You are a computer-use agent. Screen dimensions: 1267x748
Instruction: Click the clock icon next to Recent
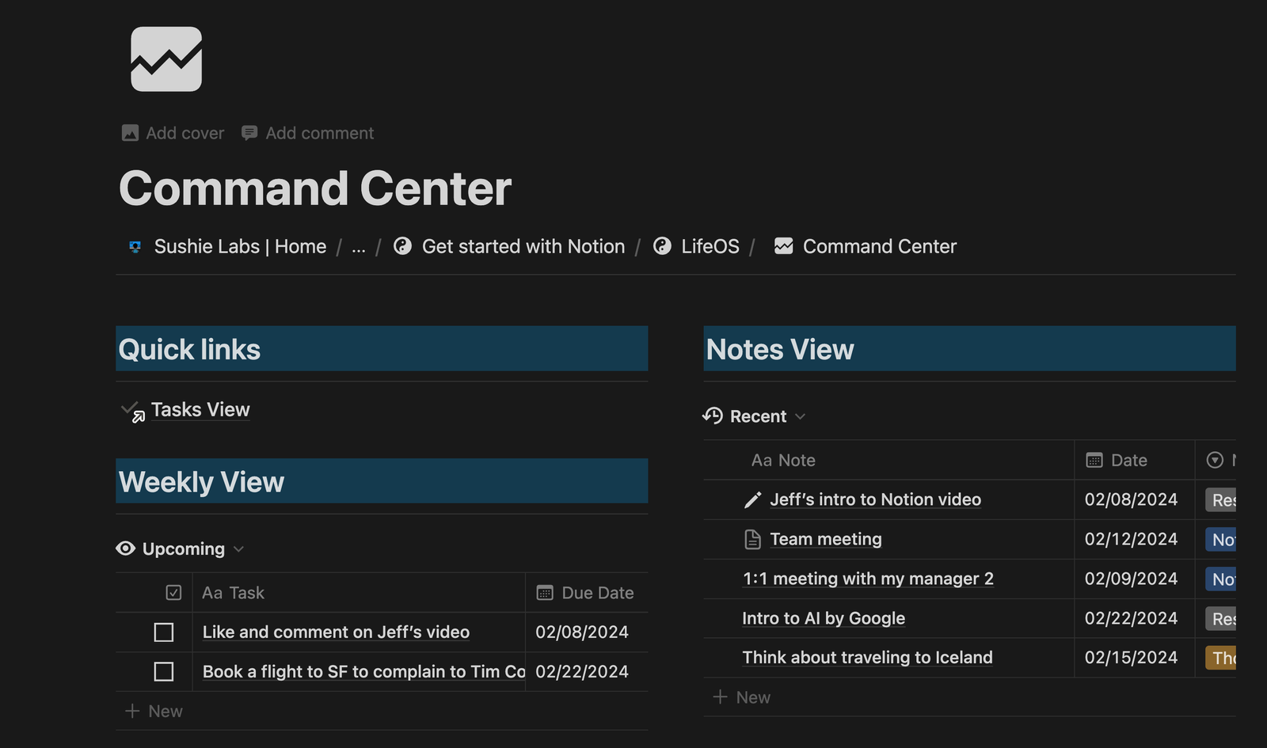[x=711, y=416]
